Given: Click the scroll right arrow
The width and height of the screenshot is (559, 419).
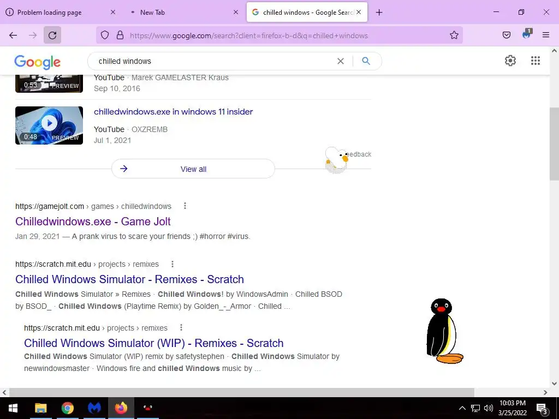Looking at the screenshot, I should [x=545, y=392].
